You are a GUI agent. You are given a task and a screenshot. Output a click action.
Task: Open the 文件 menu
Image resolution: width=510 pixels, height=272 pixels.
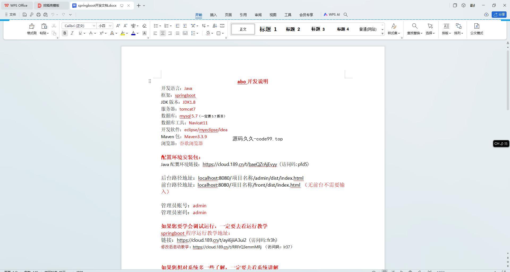pyautogui.click(x=11, y=15)
